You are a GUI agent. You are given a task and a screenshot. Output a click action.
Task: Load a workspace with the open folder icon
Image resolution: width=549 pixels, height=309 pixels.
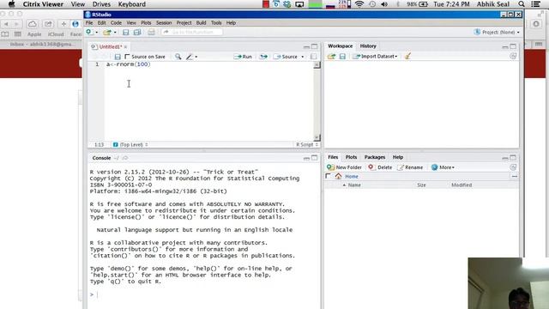tap(332, 57)
